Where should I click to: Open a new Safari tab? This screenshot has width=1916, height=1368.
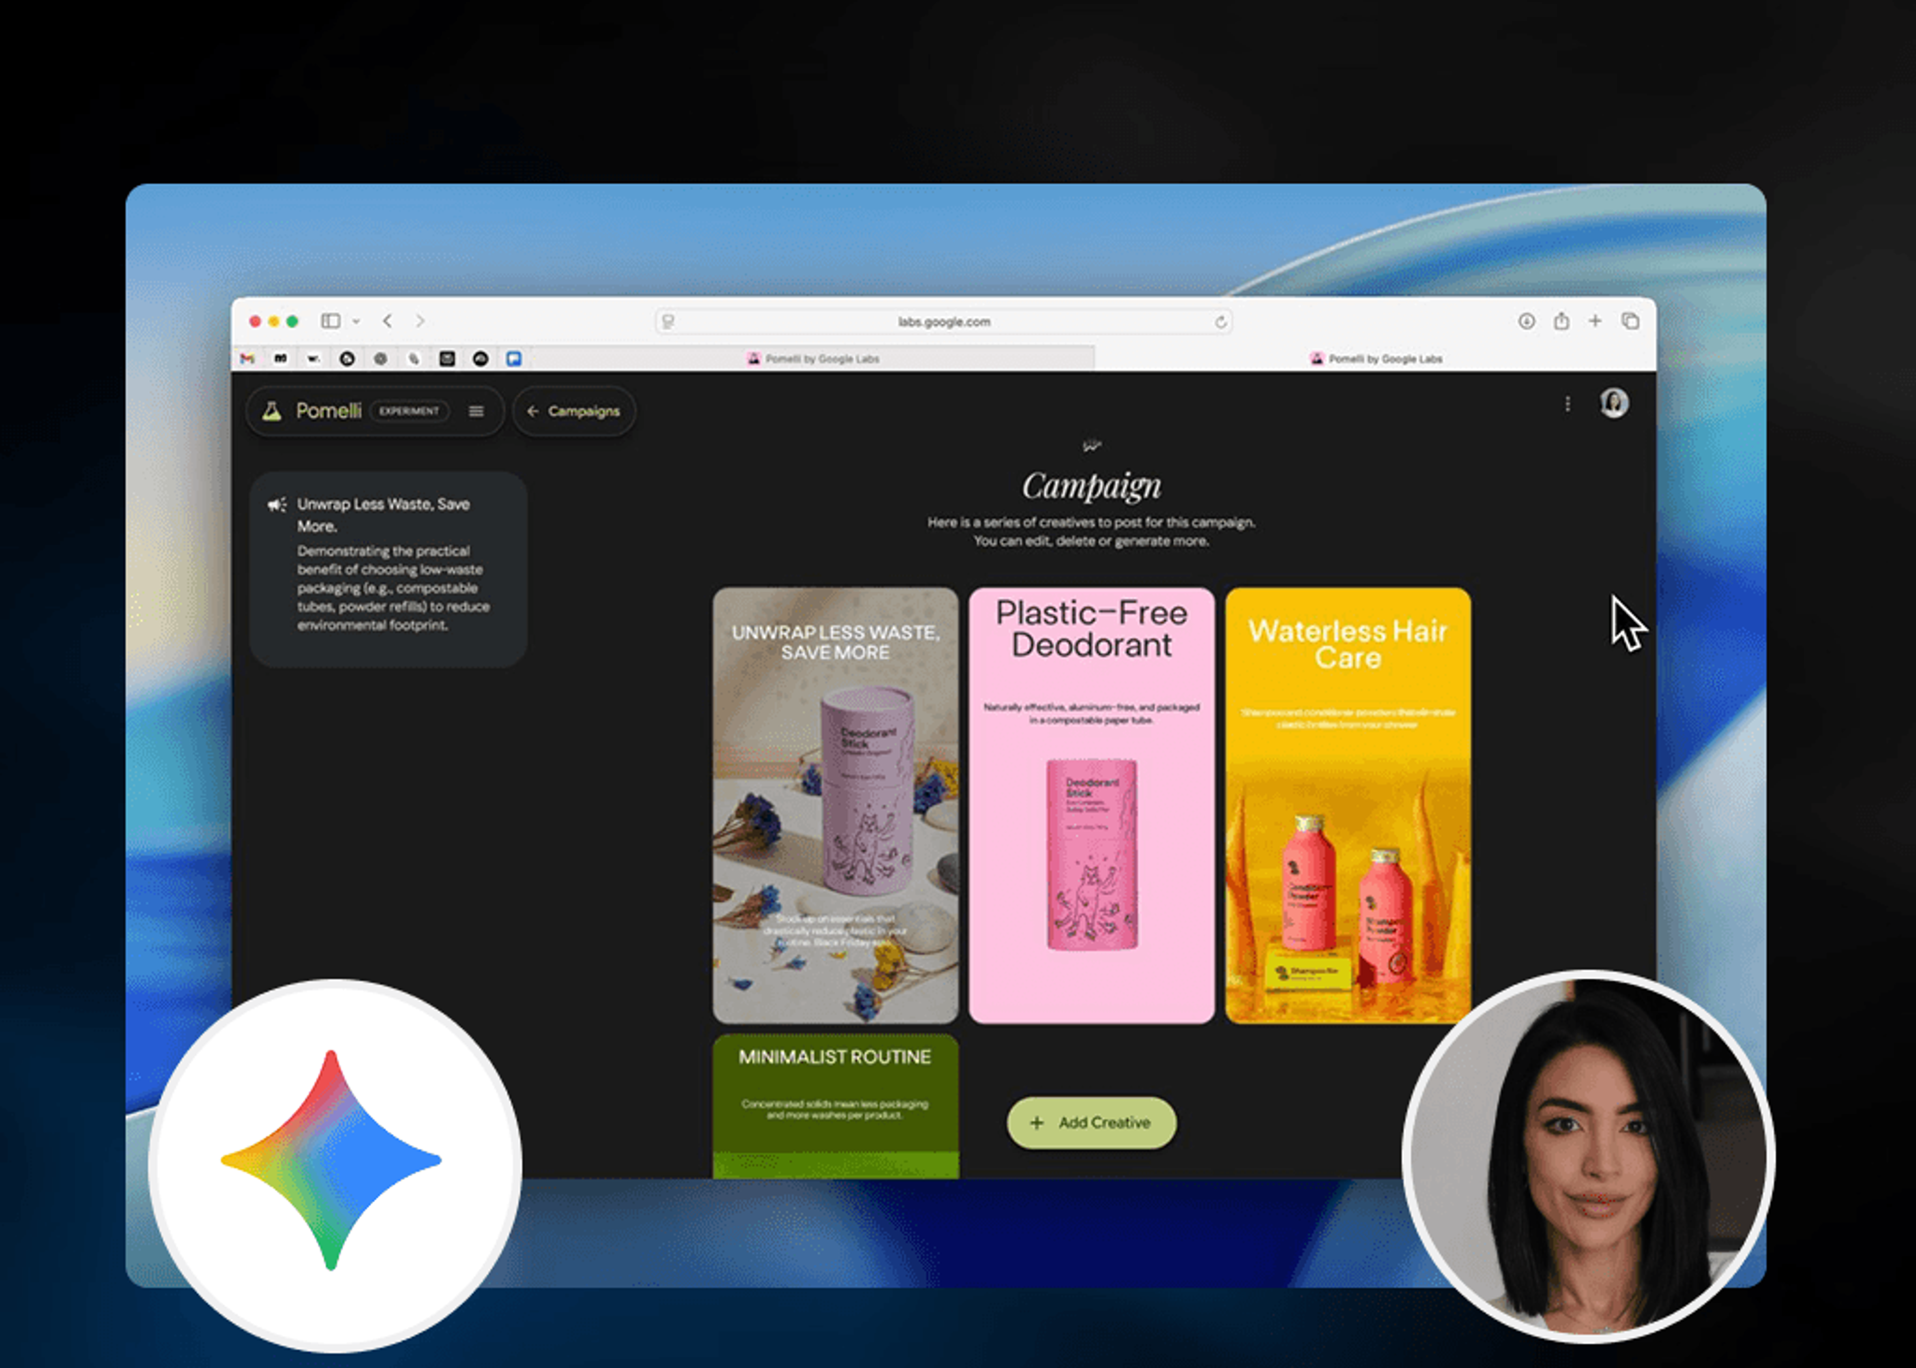pos(1595,321)
